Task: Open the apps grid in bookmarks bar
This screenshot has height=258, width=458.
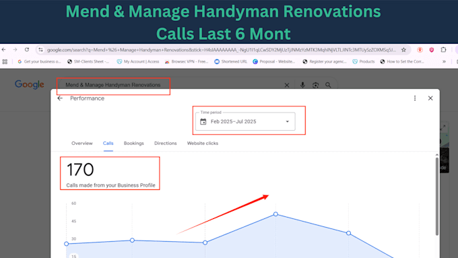Action: coord(5,62)
